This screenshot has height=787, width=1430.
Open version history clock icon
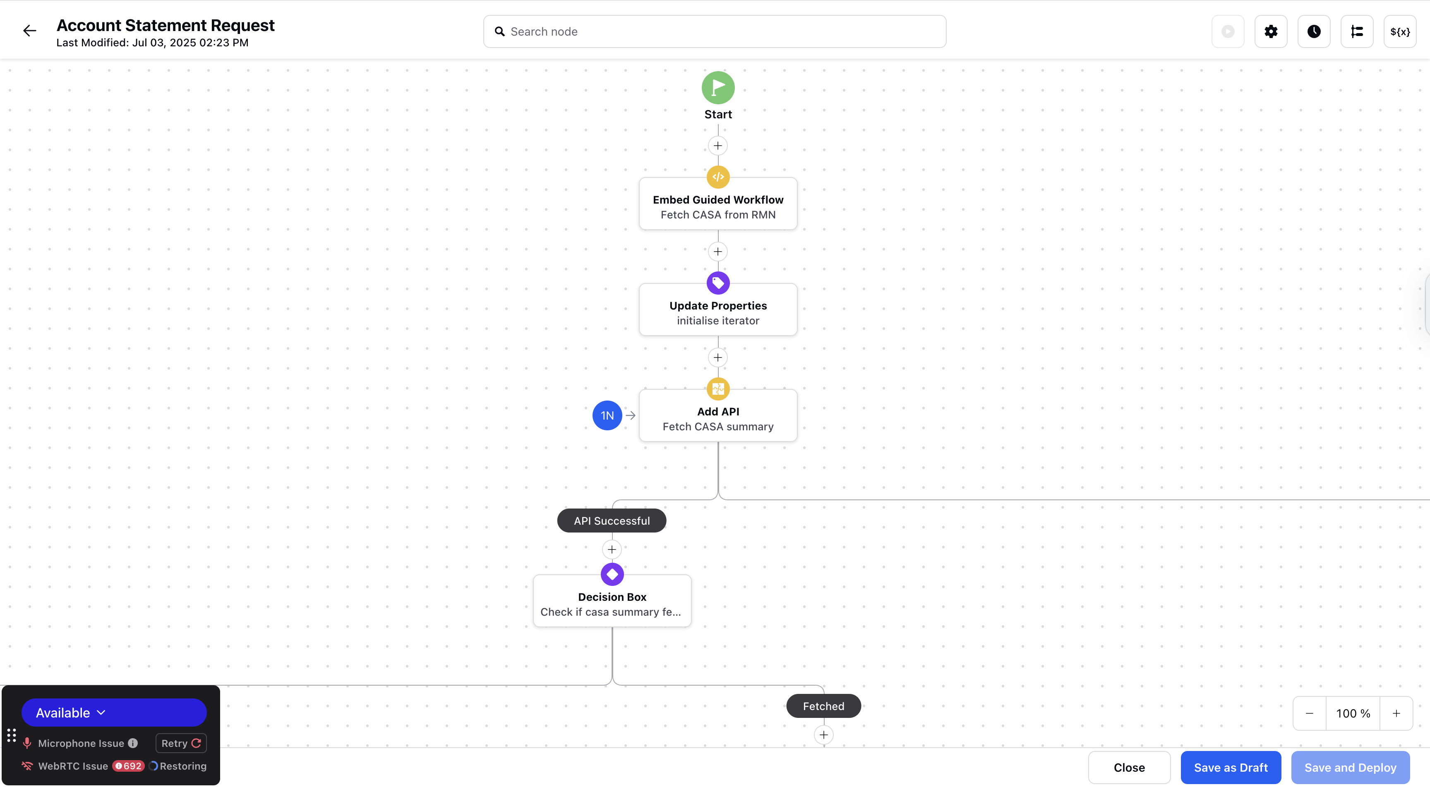(1313, 31)
